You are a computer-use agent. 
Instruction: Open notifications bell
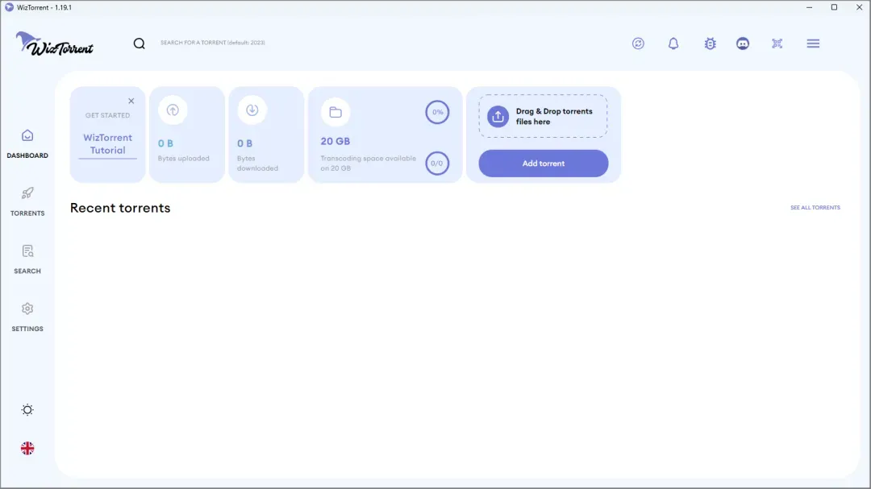coord(673,44)
